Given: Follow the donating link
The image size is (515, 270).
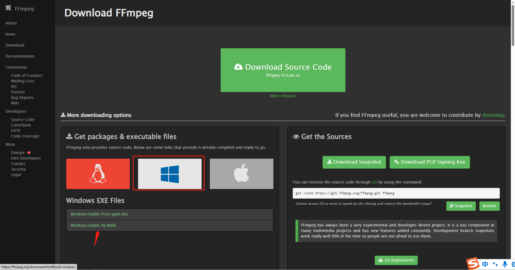Looking at the screenshot, I should pos(493,115).
